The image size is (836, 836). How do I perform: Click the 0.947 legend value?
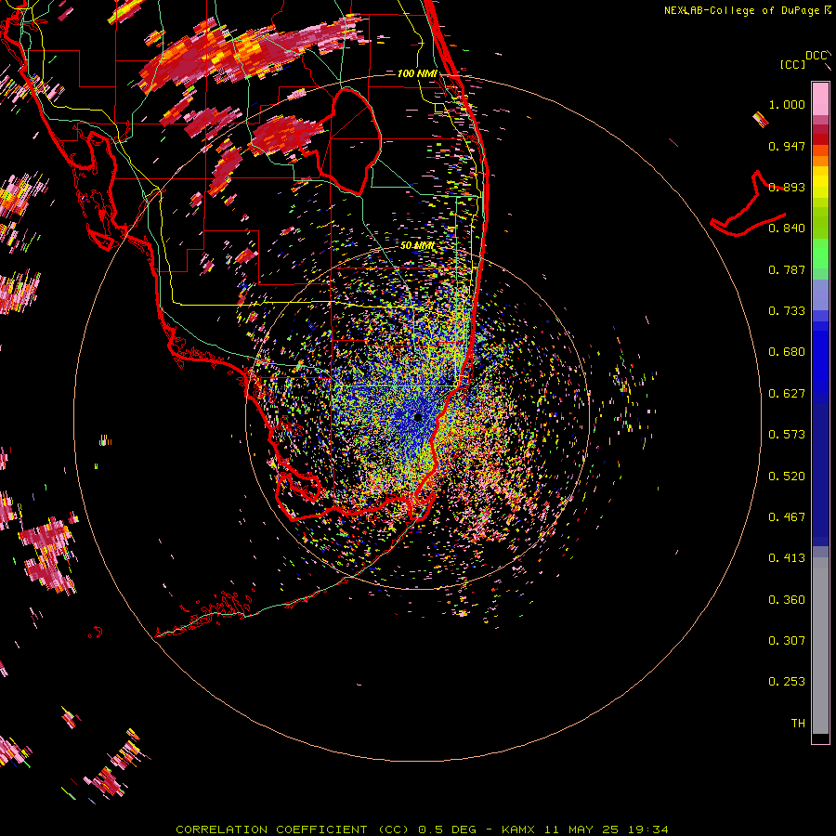[787, 146]
